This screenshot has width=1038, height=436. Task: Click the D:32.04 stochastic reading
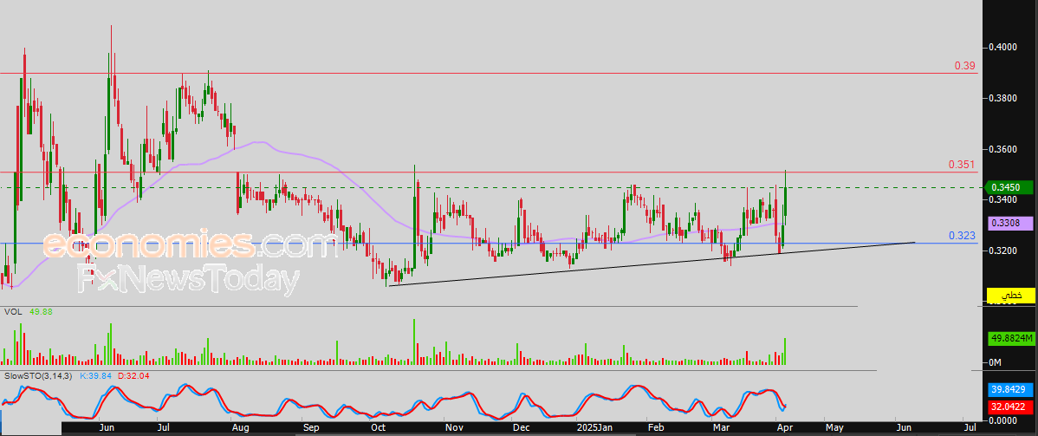point(135,376)
